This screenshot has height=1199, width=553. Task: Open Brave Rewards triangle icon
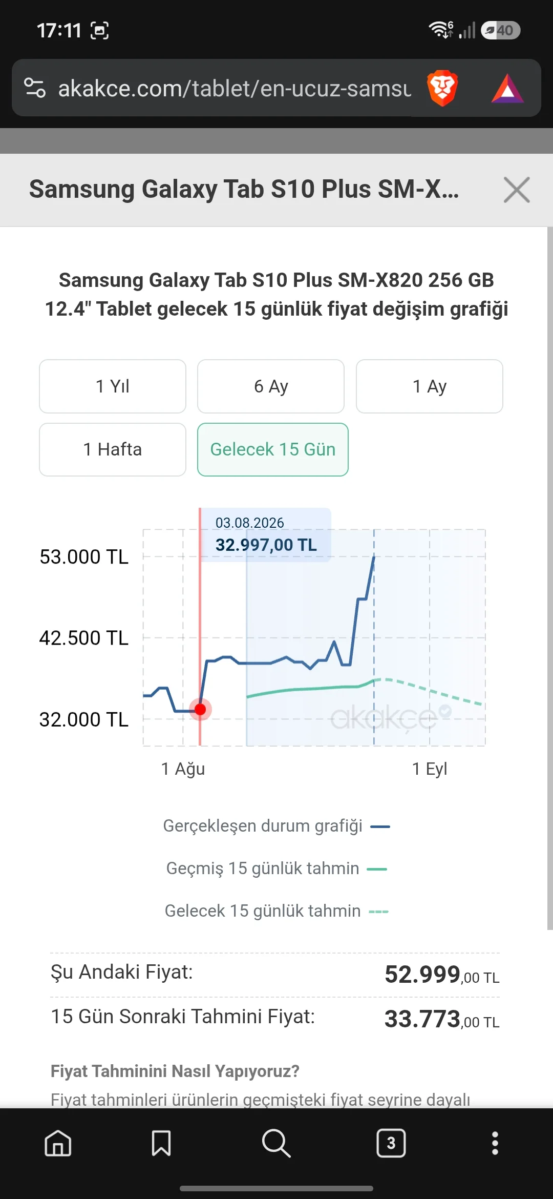[x=507, y=88]
